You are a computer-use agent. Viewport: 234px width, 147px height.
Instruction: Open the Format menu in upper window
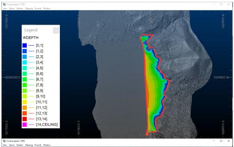(x=38, y=8)
